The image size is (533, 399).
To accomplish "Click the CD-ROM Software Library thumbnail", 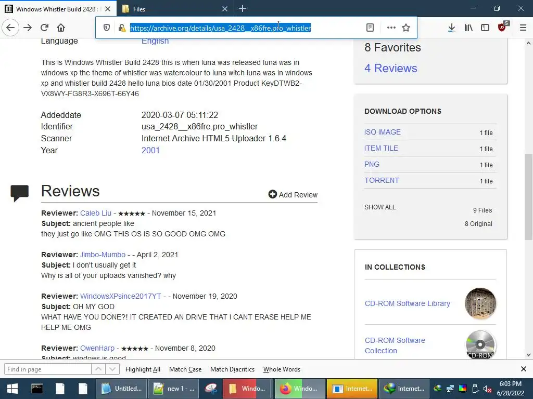I will 480,303.
